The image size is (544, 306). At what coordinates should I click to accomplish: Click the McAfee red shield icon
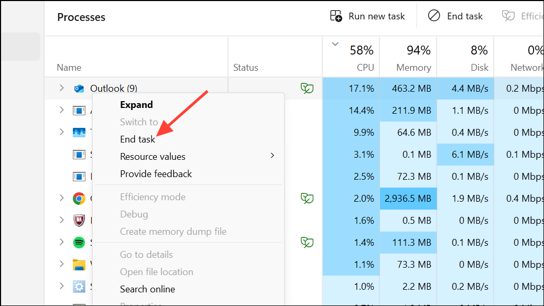click(x=79, y=220)
